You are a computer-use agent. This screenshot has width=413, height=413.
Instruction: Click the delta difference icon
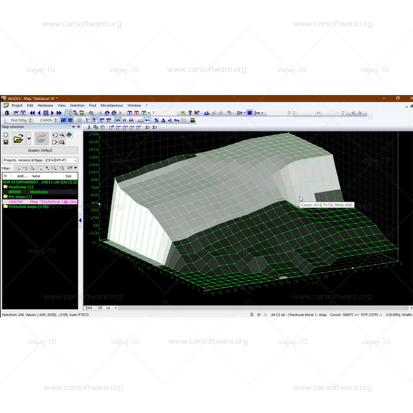163,120
